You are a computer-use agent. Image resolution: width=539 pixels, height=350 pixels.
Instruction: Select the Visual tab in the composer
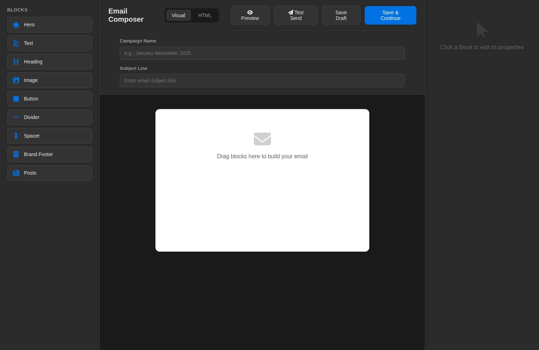coord(179,15)
